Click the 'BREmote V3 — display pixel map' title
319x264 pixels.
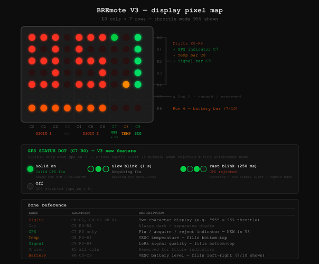point(159,11)
